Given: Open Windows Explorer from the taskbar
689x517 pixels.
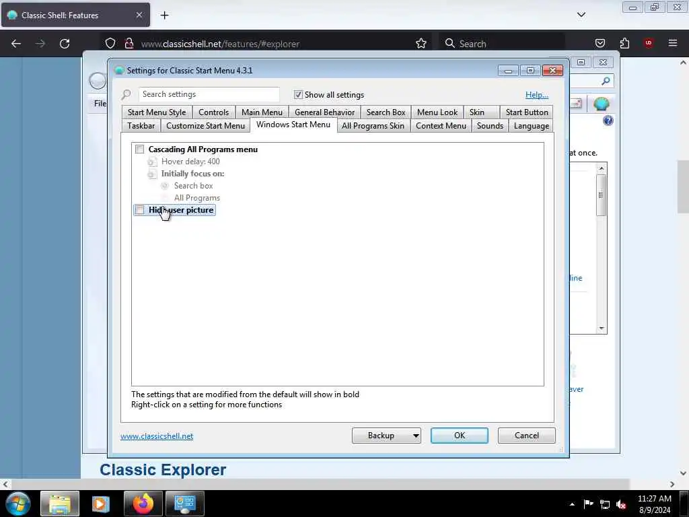Looking at the screenshot, I should click(60, 504).
